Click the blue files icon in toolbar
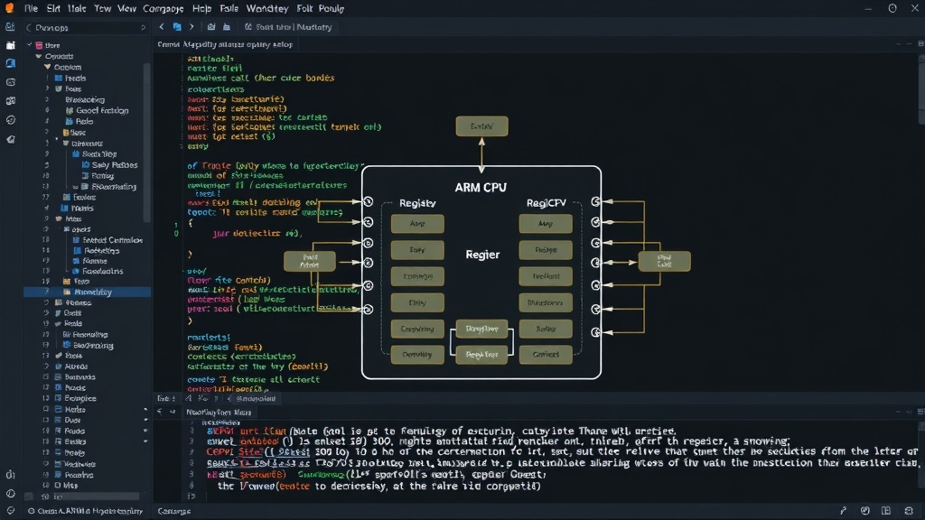The width and height of the screenshot is (925, 520). pyautogui.click(x=176, y=26)
